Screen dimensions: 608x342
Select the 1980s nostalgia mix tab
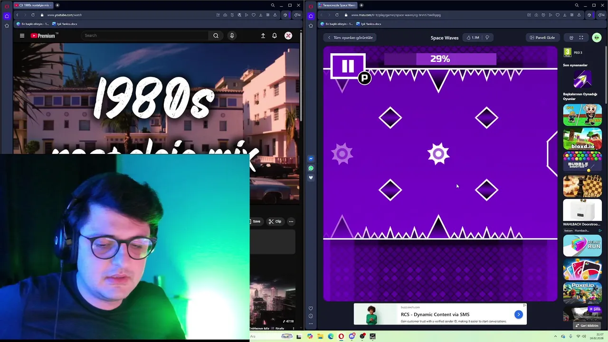point(33,5)
